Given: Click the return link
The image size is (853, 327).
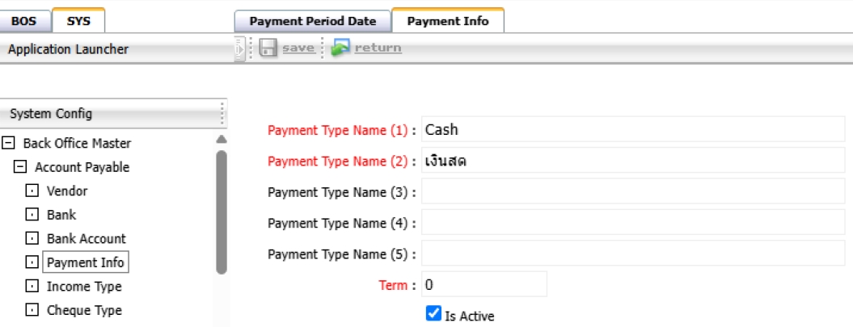Looking at the screenshot, I should [378, 48].
